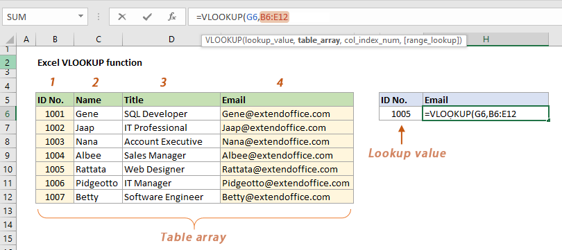The width and height of the screenshot is (562, 250).
Task: Select the table's 'Email' header cell
Action: click(x=287, y=100)
